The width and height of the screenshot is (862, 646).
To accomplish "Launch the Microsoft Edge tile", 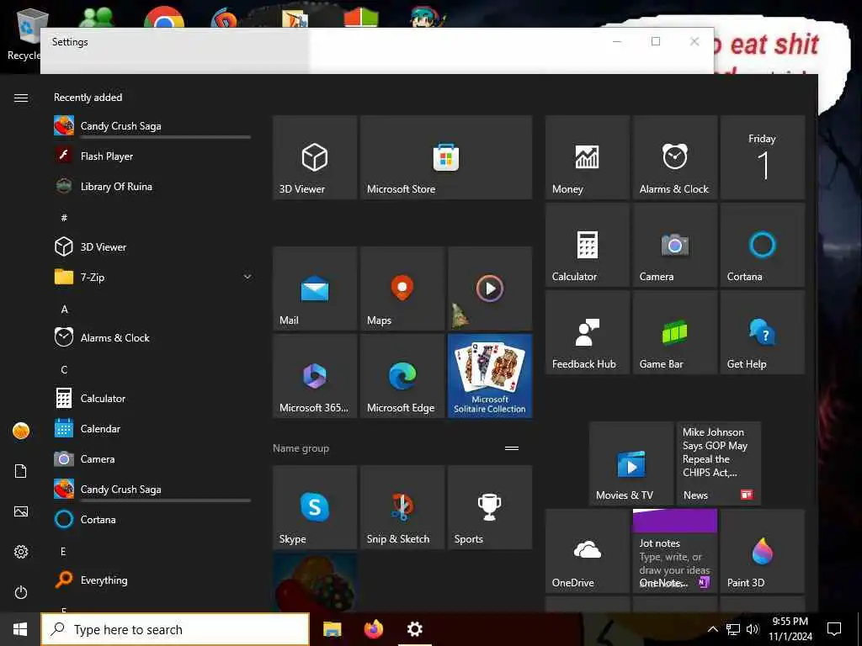I will tap(402, 376).
